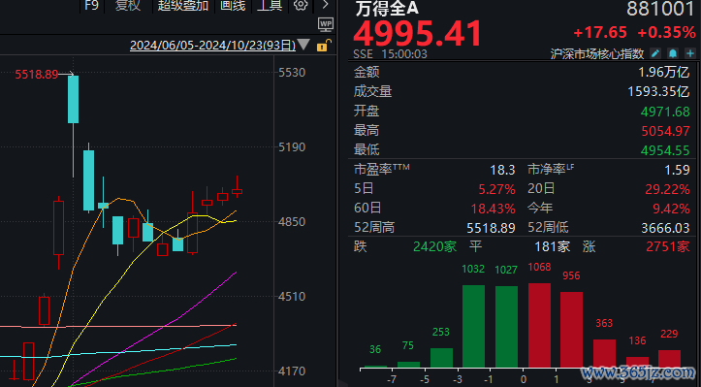Screen dimensions: 701x387
Task: Click the red distribution bar labeled 229
Action: (669, 359)
